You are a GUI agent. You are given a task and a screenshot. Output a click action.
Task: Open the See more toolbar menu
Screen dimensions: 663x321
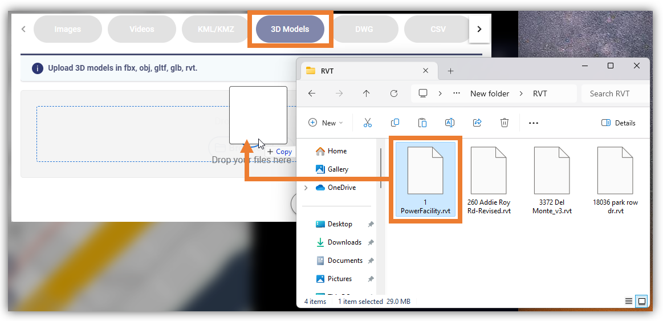tap(534, 123)
